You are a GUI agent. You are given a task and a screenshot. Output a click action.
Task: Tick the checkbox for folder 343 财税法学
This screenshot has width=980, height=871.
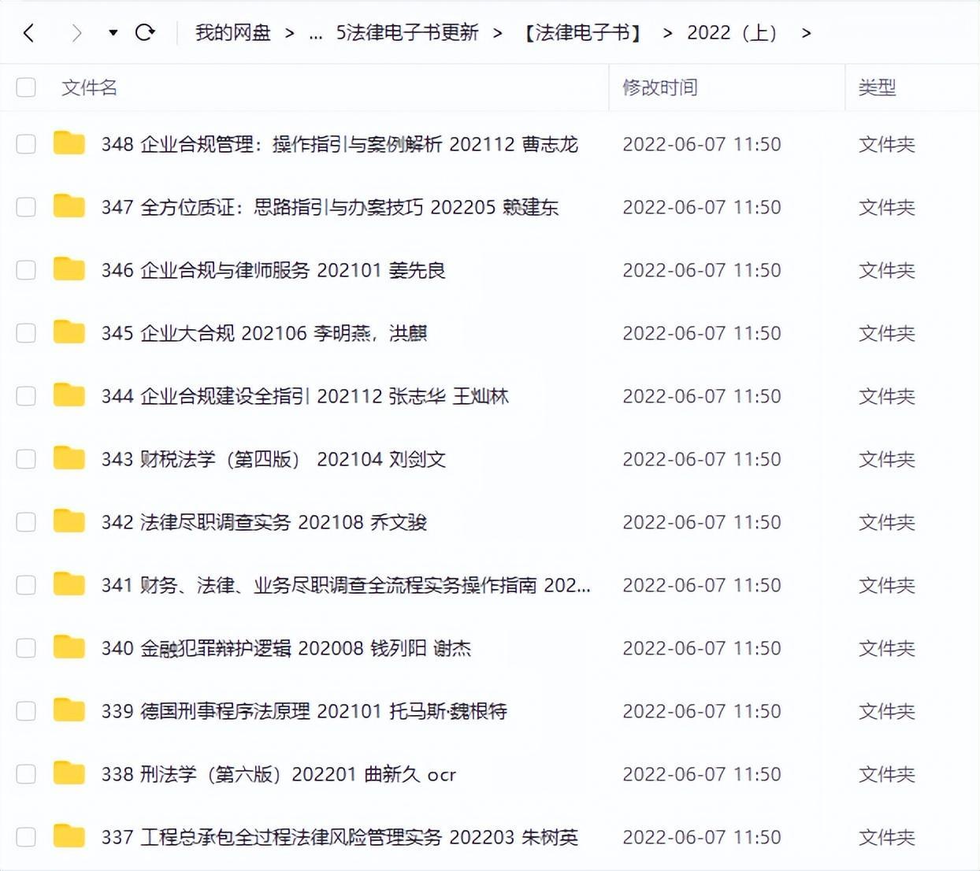click(26, 458)
